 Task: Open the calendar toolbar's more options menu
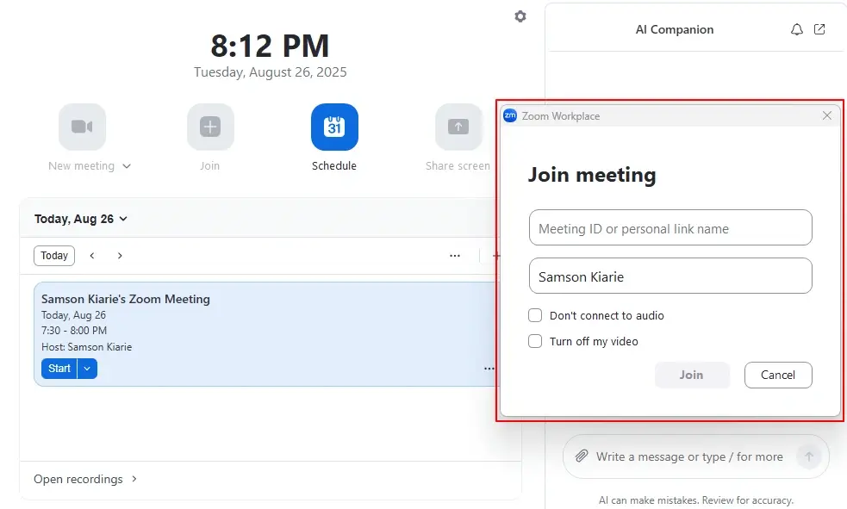pos(455,256)
